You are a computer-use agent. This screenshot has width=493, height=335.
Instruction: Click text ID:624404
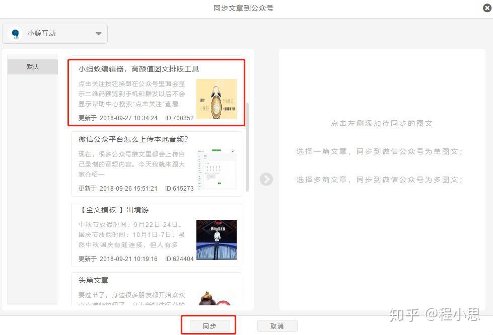point(180,259)
